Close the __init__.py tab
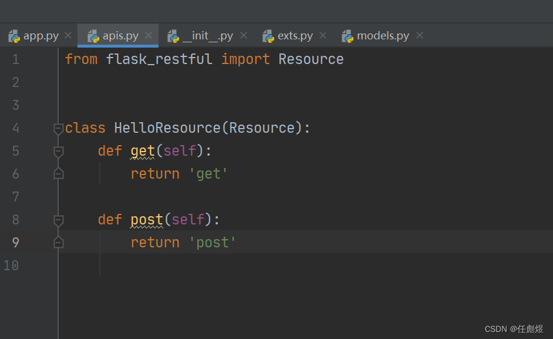Screen dimensions: 553x339 point(244,35)
